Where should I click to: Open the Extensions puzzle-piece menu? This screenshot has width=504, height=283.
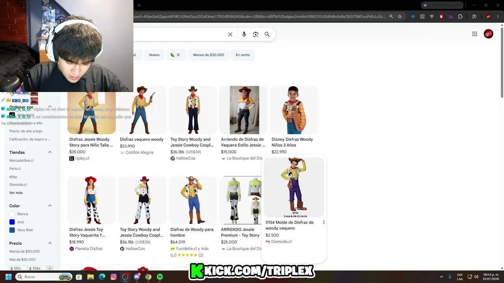point(460,17)
